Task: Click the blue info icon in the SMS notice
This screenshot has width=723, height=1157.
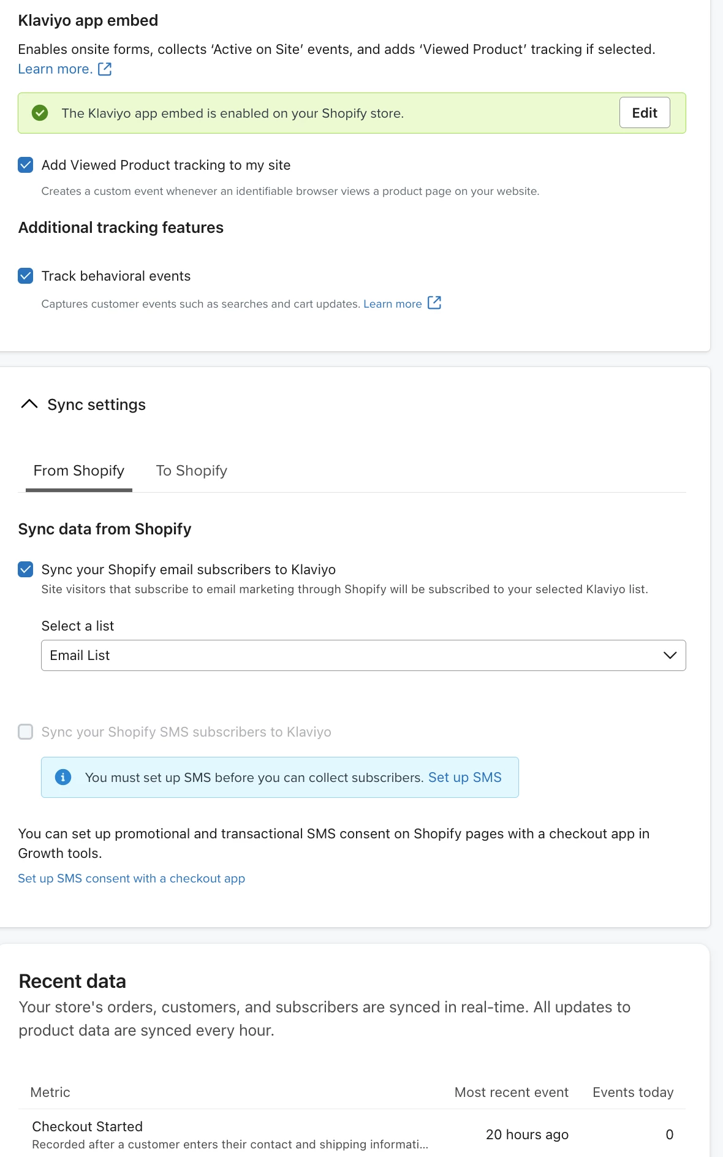Action: (x=63, y=777)
